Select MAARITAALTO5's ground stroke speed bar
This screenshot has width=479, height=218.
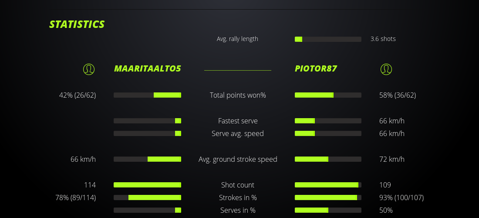[x=147, y=159]
